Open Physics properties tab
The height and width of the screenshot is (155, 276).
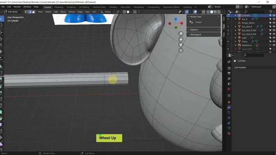coord(229,118)
